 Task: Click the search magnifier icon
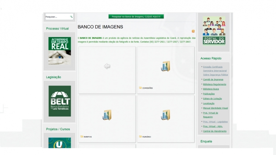71,17
